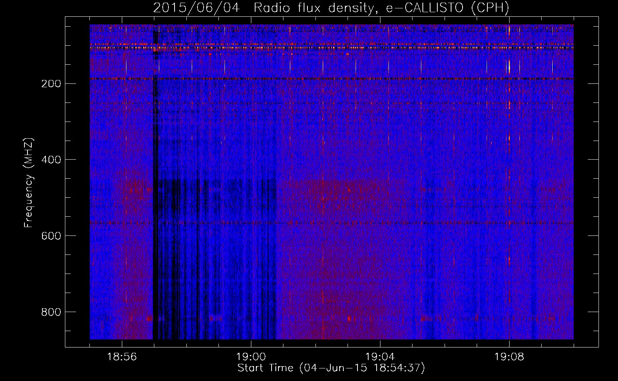
Task: Click the 19:04 time tick label
Action: [x=380, y=357]
